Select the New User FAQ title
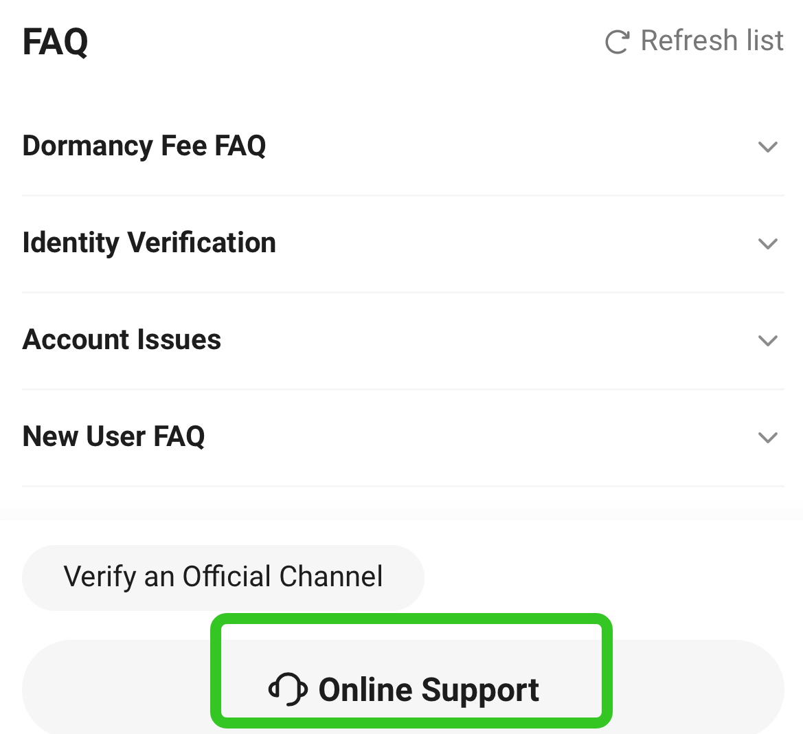The width and height of the screenshot is (803, 734). click(x=113, y=437)
